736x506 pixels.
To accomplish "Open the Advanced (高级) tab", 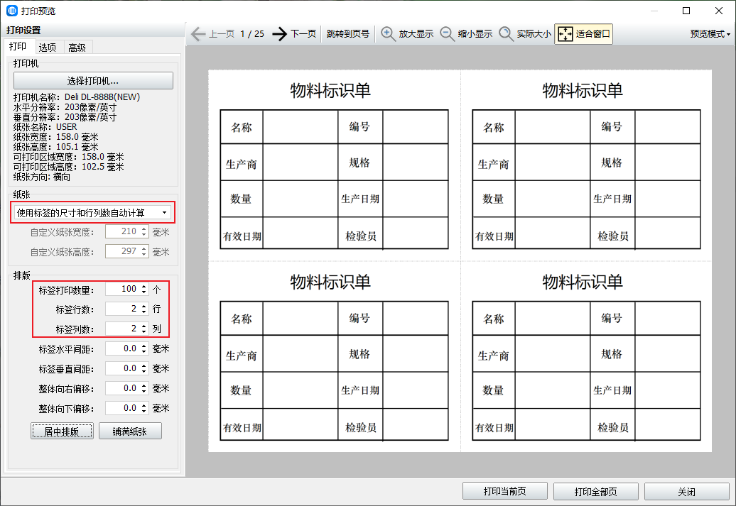I will pos(77,47).
